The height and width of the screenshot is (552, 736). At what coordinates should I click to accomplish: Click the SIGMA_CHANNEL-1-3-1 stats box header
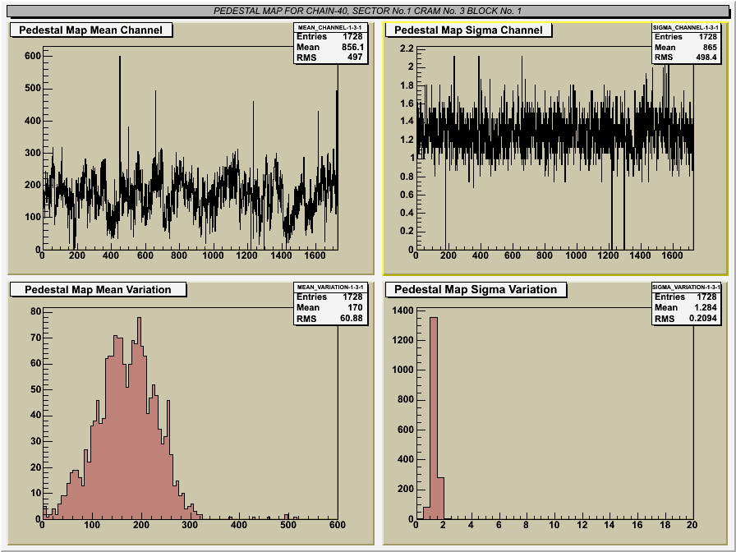point(686,28)
